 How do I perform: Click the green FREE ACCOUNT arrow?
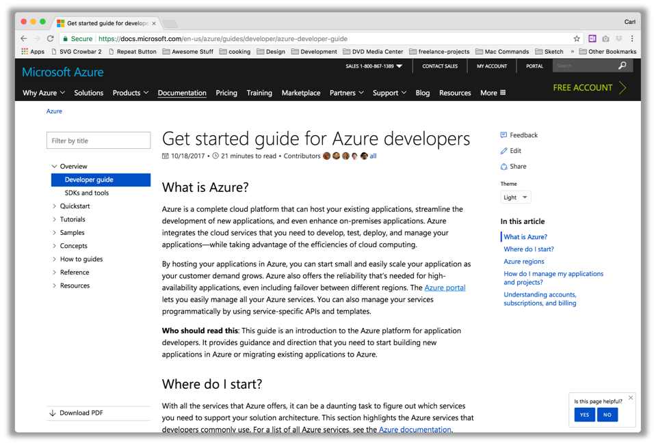coord(623,88)
